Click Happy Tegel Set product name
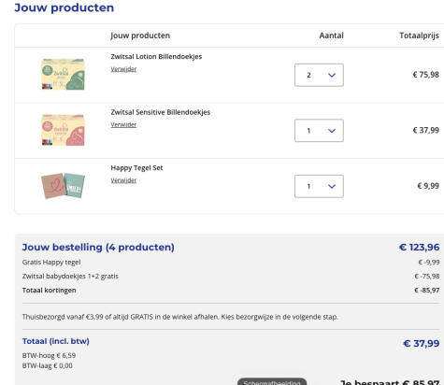The height and width of the screenshot is (385, 444). coord(136,168)
